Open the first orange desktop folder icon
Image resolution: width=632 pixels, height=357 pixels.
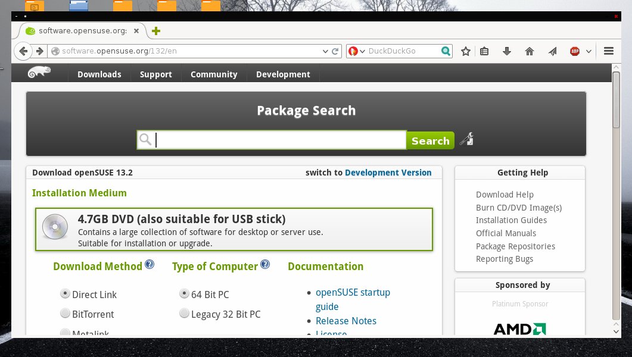[35, 5]
